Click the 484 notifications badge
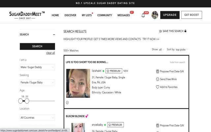 [146, 13]
